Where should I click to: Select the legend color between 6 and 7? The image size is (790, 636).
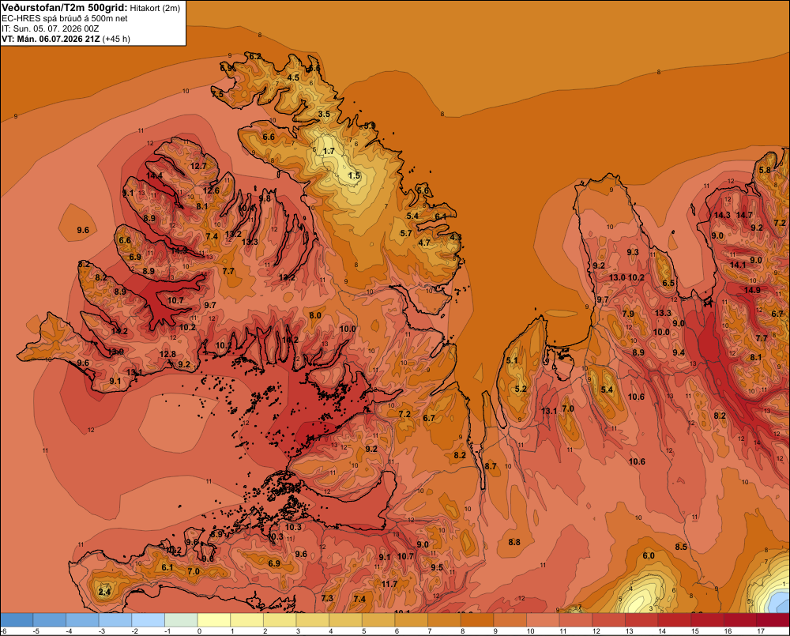[x=412, y=620]
